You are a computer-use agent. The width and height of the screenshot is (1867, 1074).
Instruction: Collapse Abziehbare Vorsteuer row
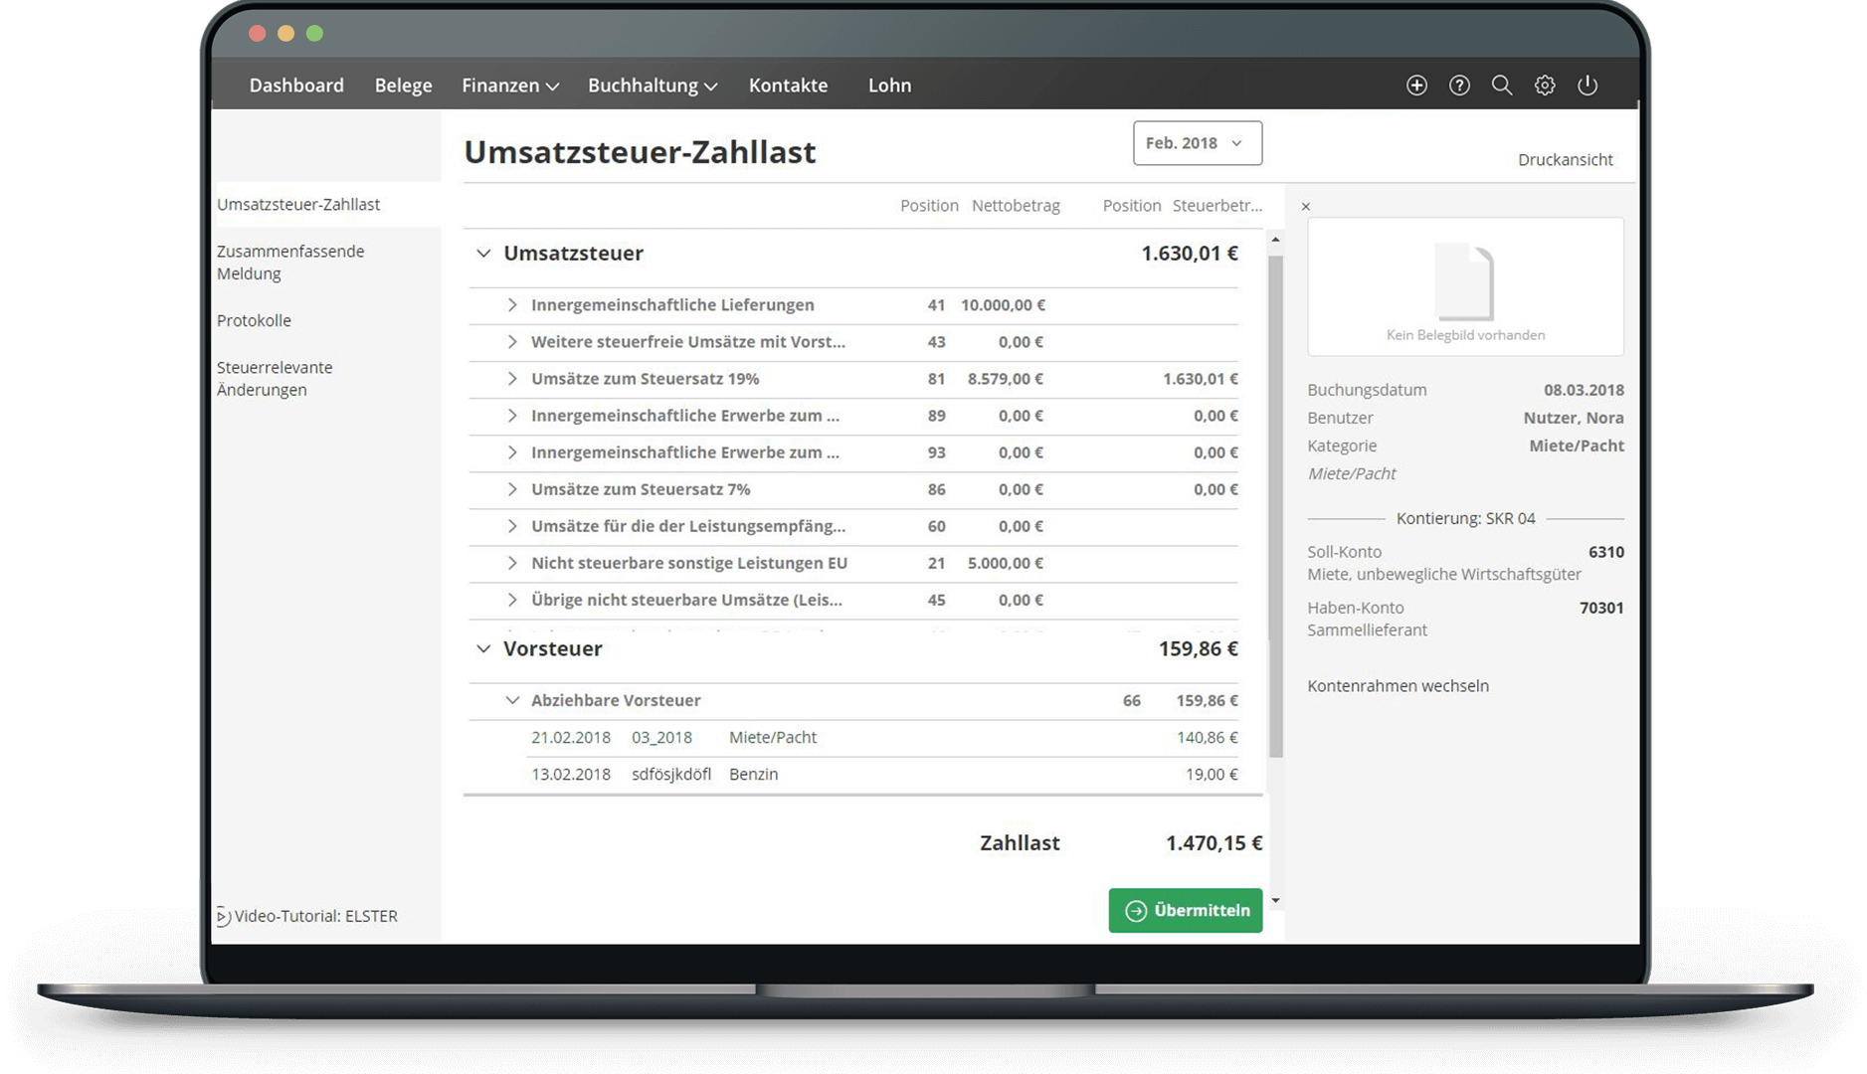tap(512, 700)
